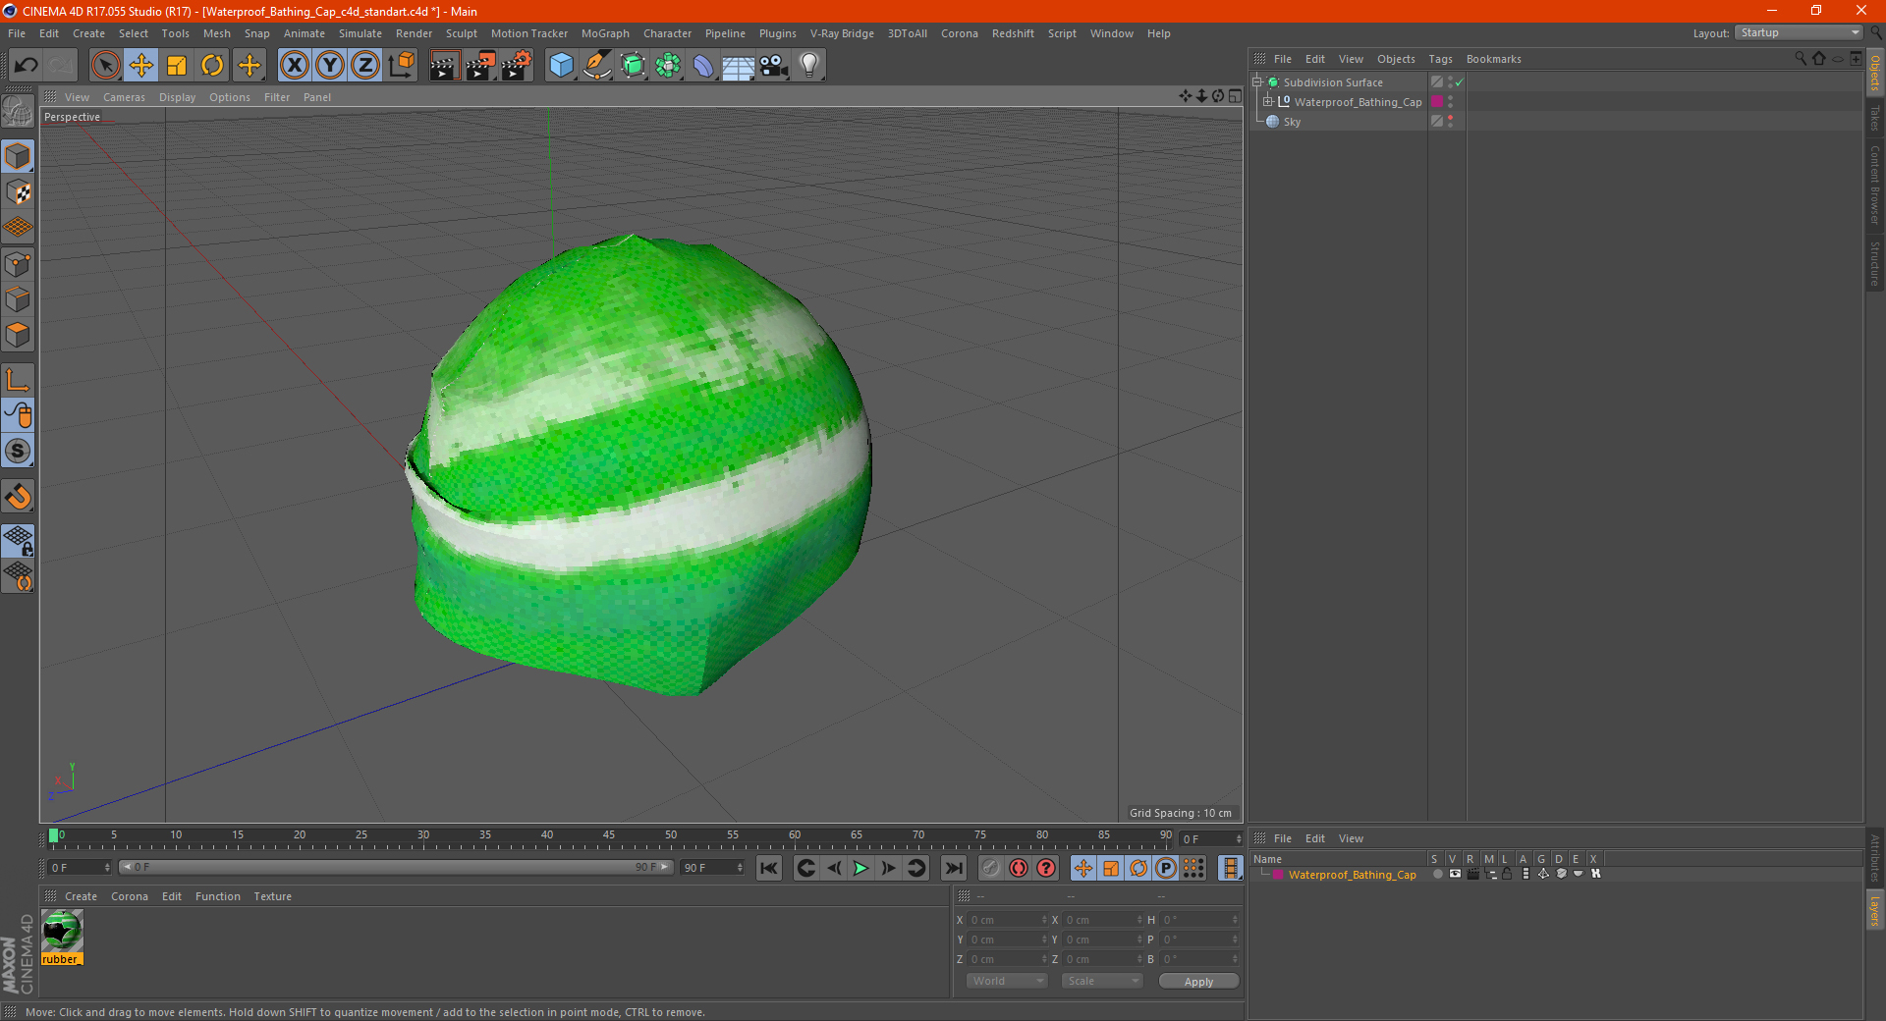Image resolution: width=1886 pixels, height=1021 pixels.
Task: Click the X position input field
Action: (1007, 920)
